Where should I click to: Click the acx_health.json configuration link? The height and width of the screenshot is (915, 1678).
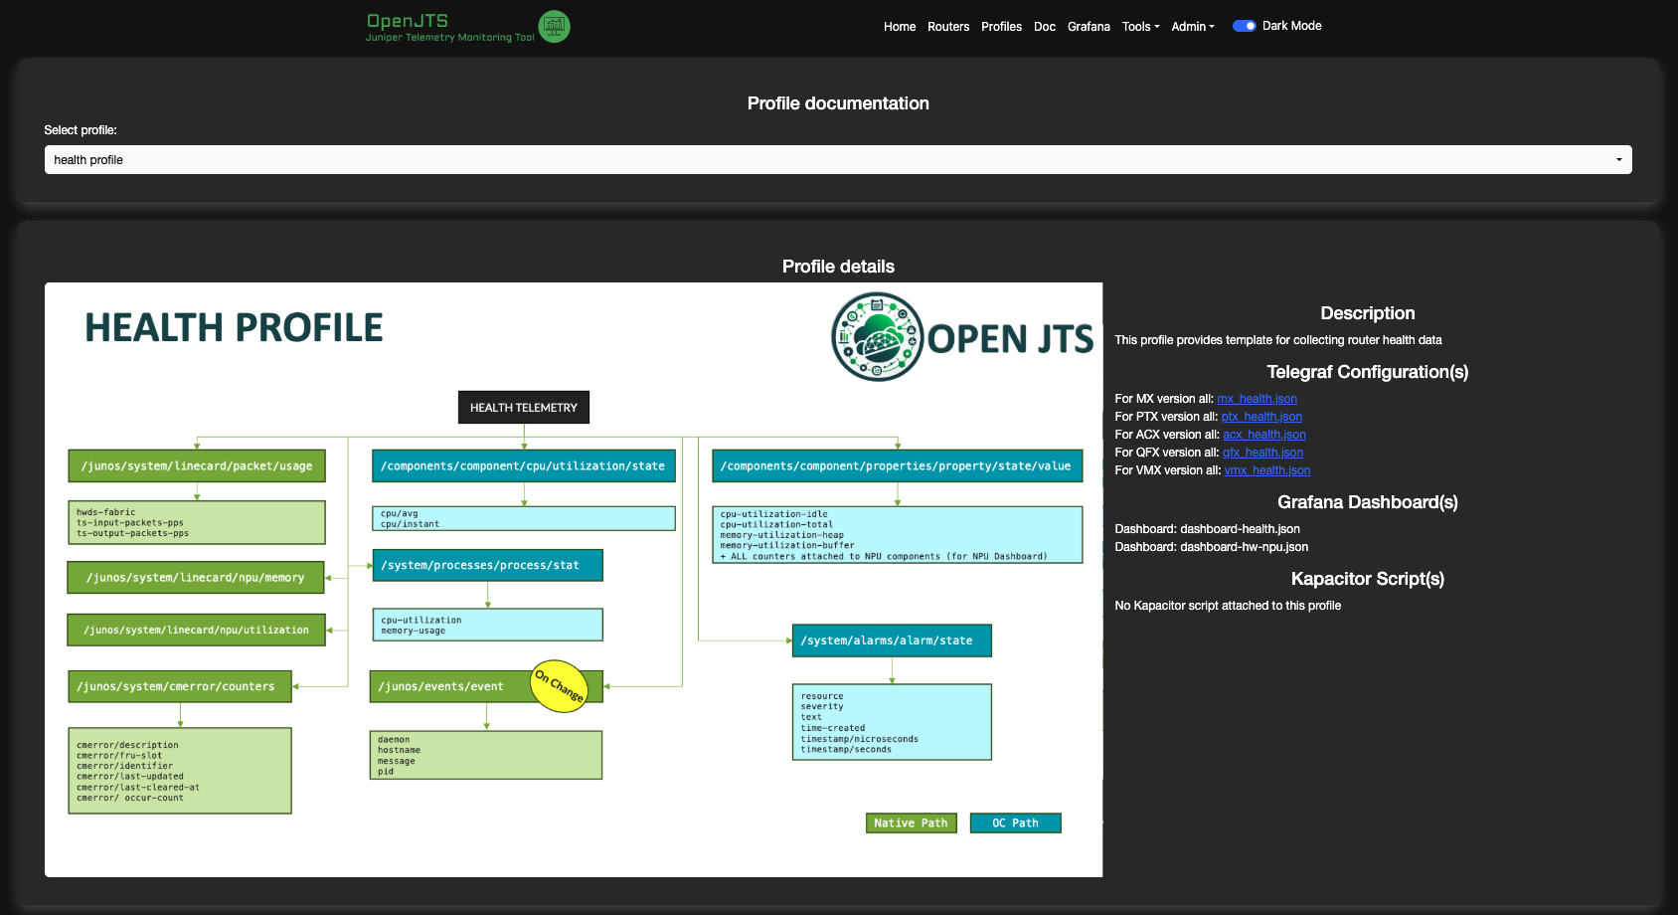tap(1263, 435)
